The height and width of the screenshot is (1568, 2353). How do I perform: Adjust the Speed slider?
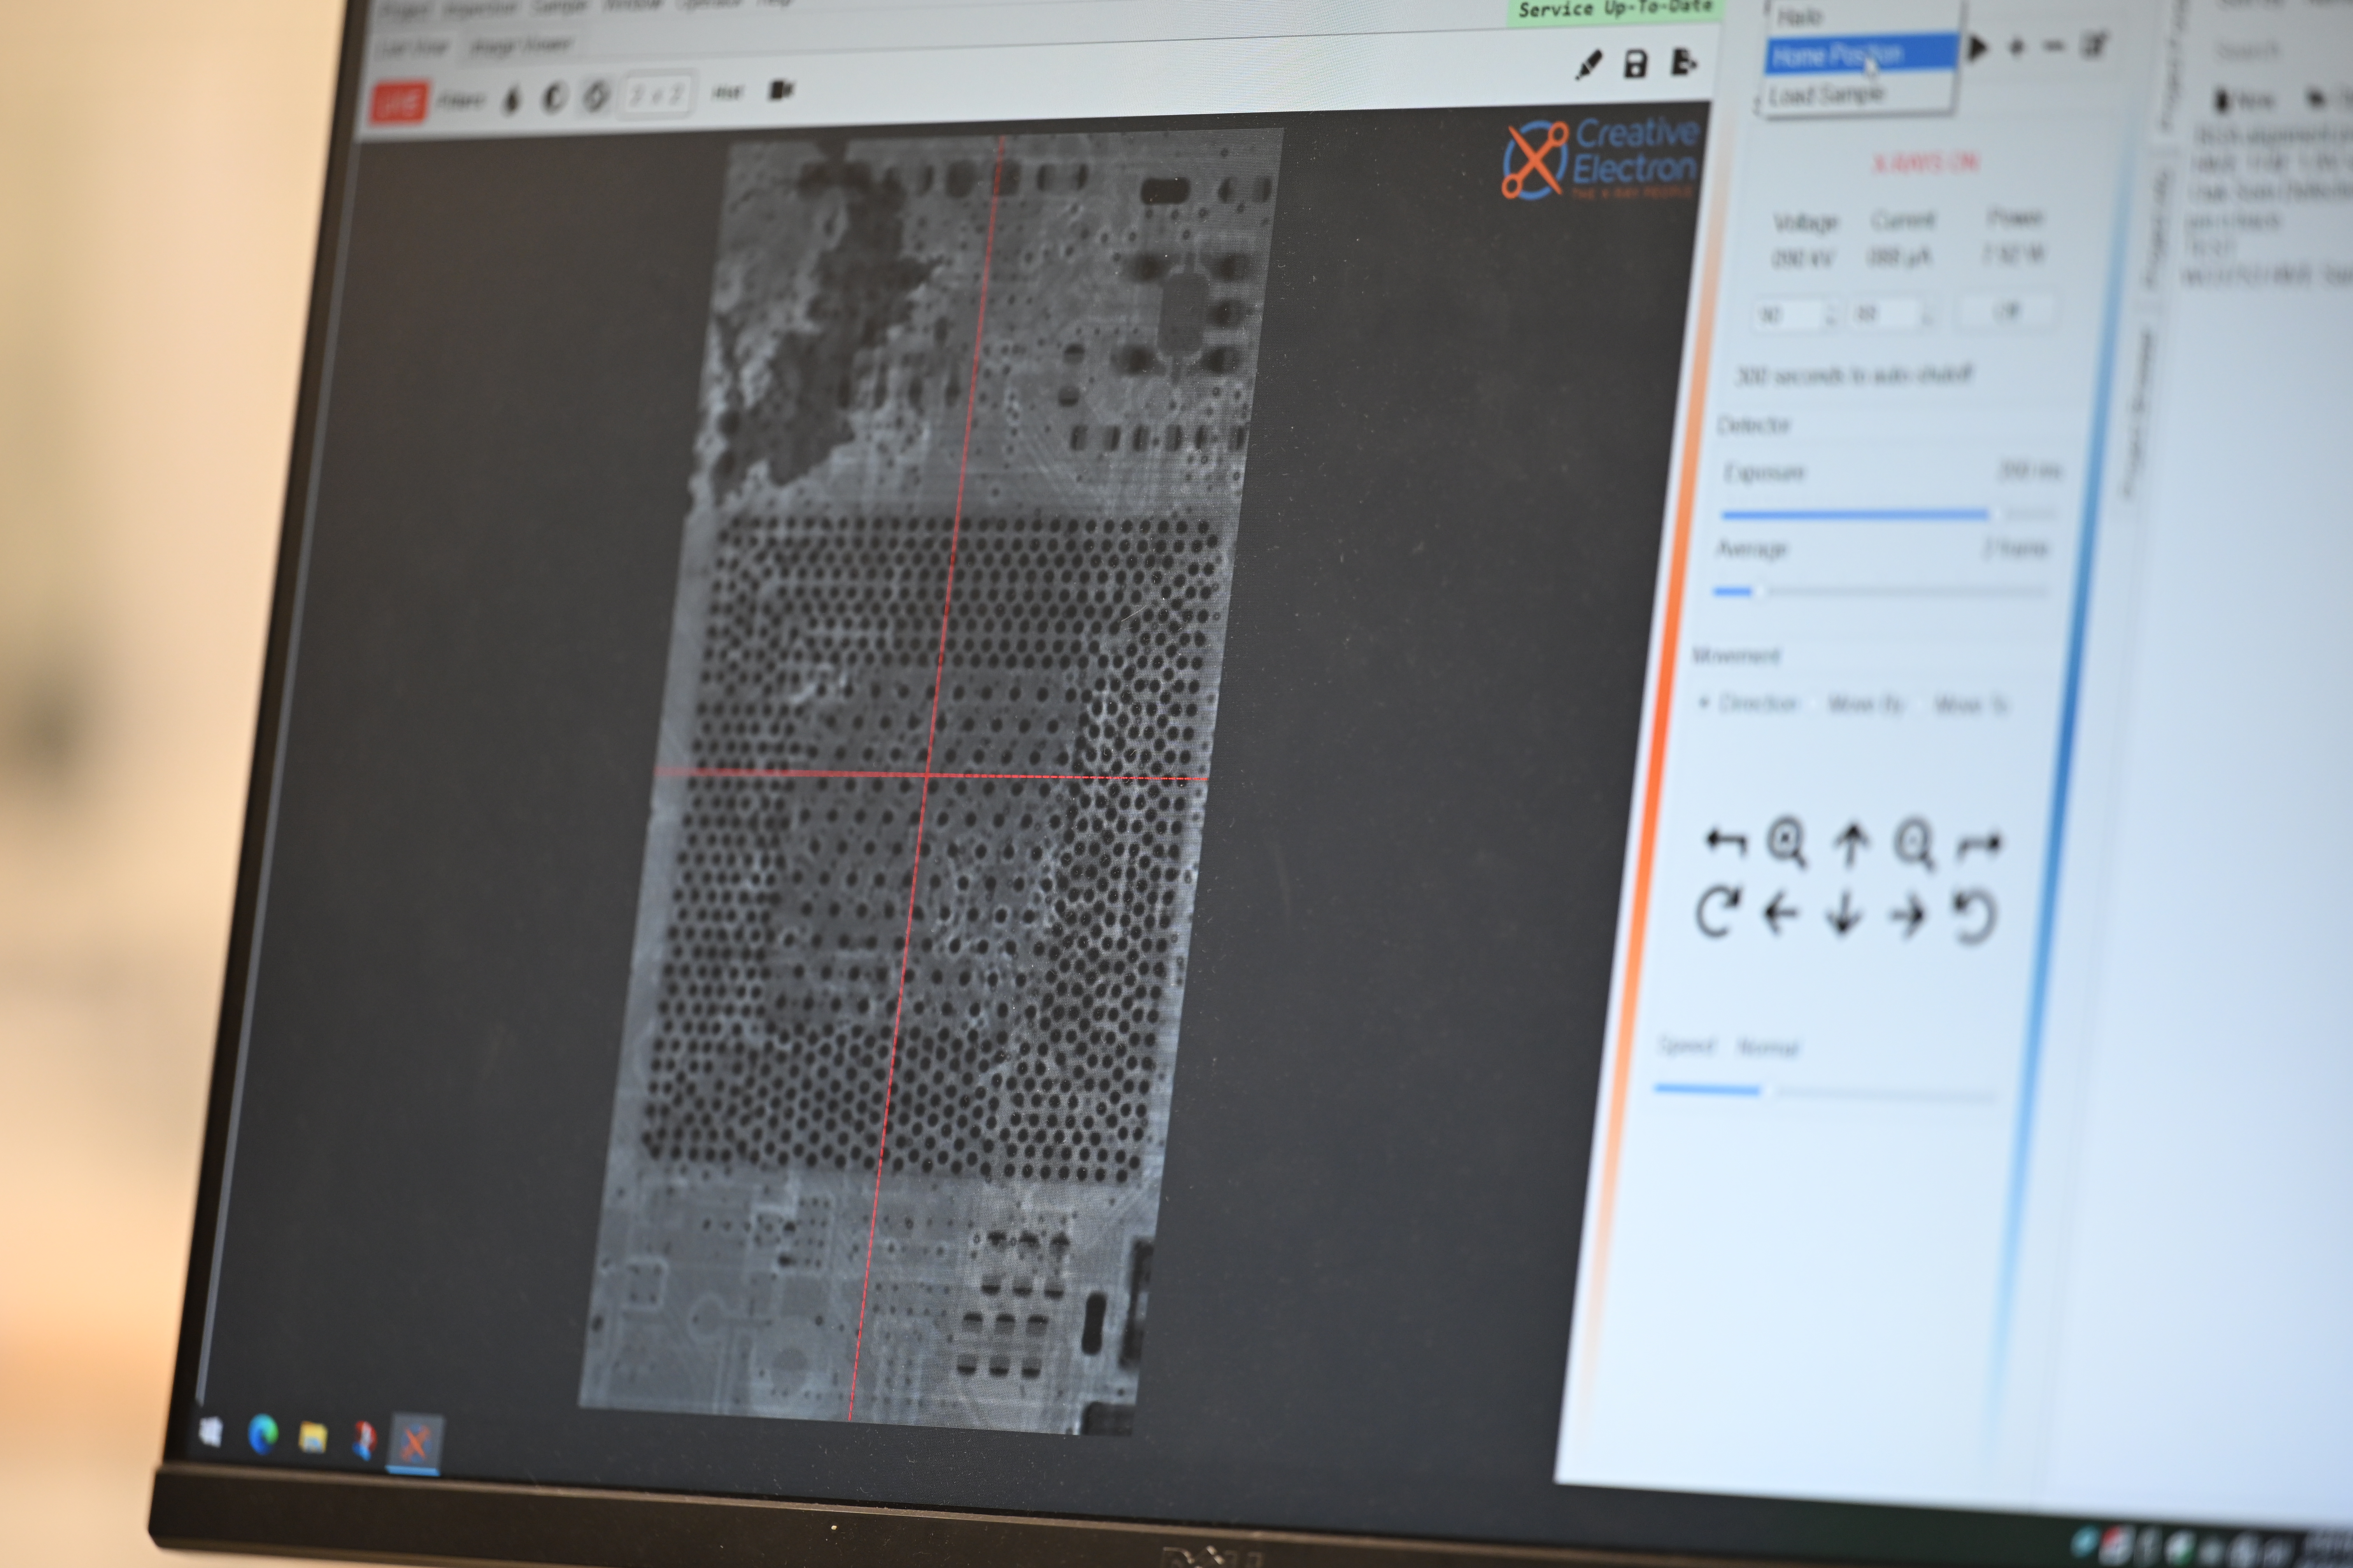(x=1824, y=1092)
